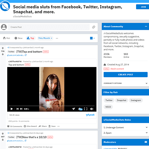This screenshot has width=149, height=149.
Task: Expand the Underage Content rule
Action: coord(126,128)
